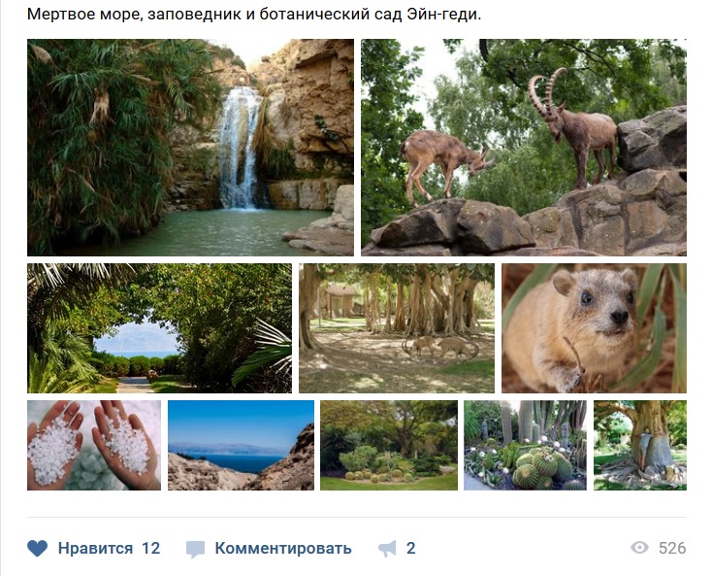Open the banyan trees with goats photo
The height and width of the screenshot is (576, 712).
pos(397,328)
